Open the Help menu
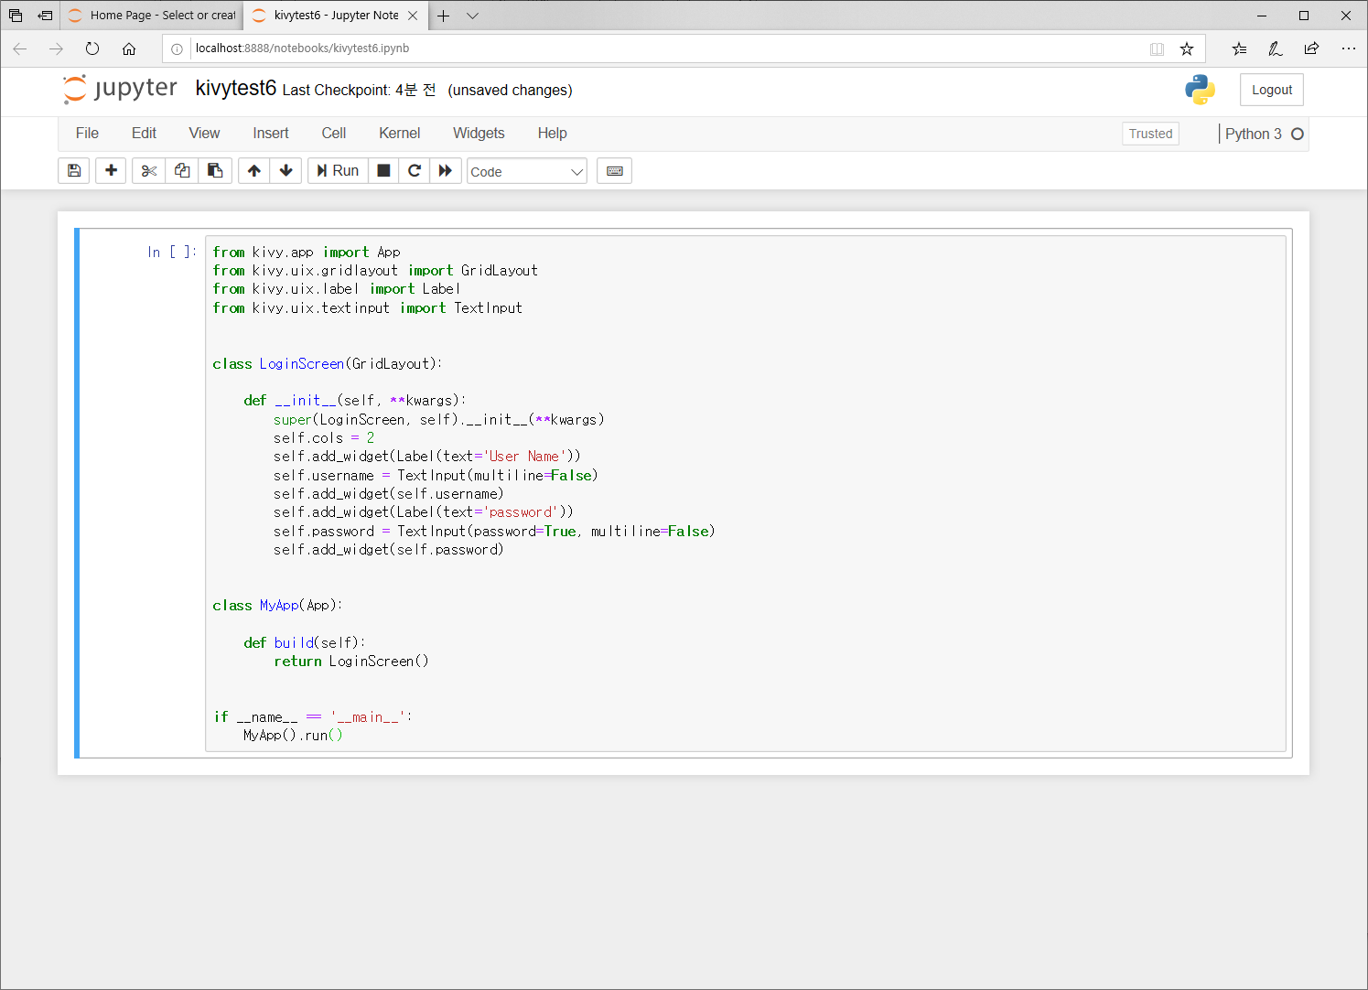The image size is (1368, 990). point(553,134)
